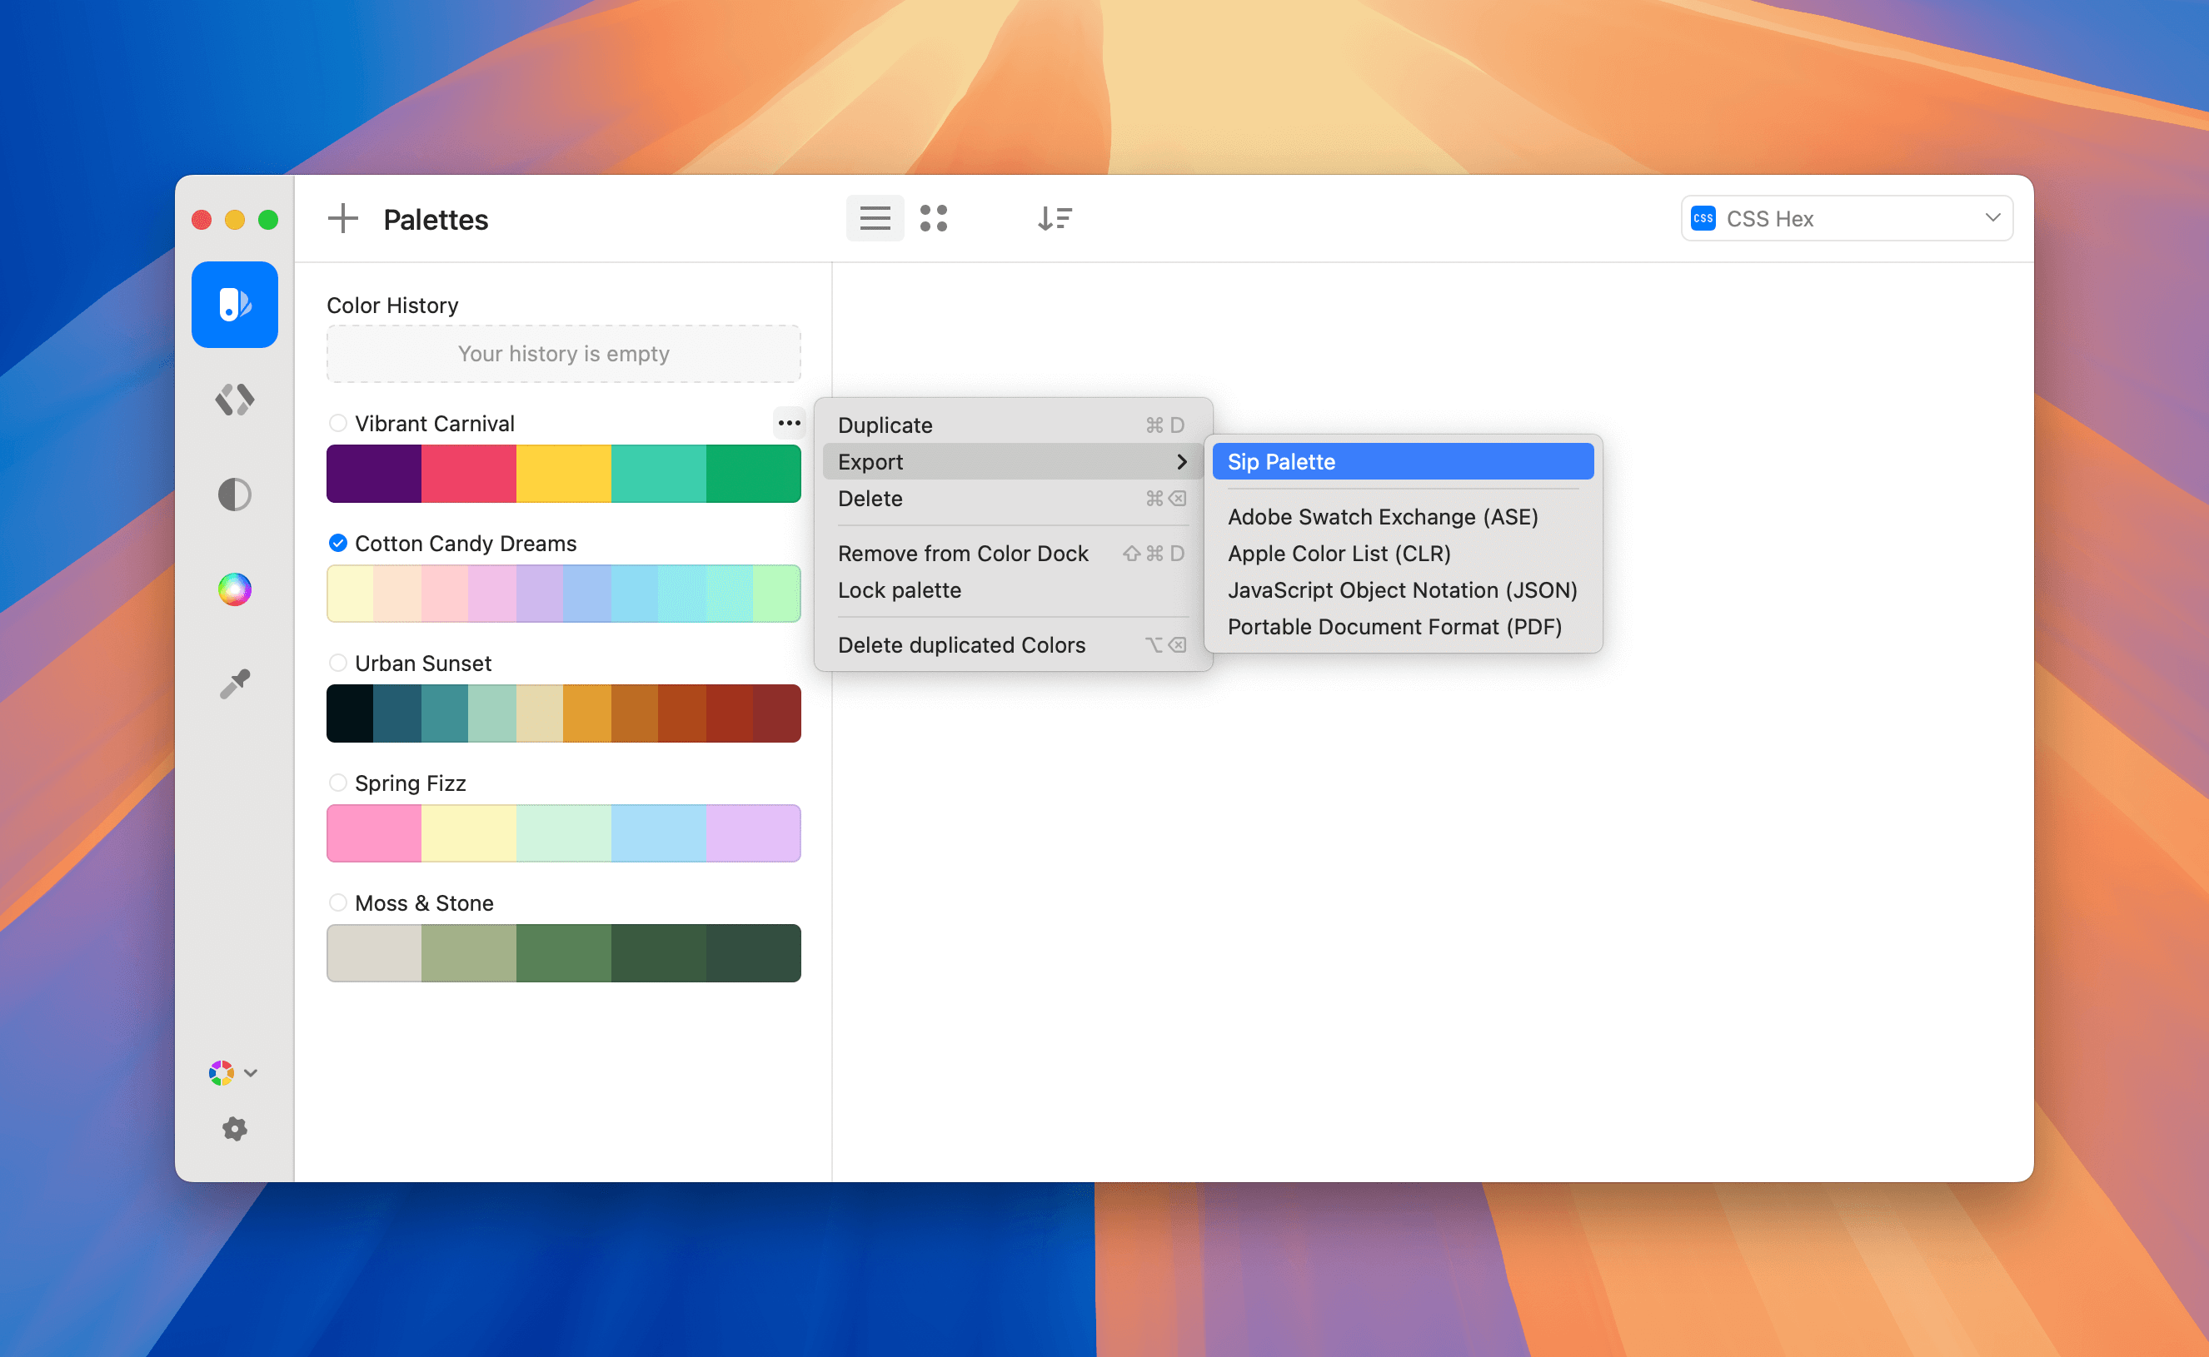Switch to grid view of palettes
Screen dimensions: 2209x1357
(935, 218)
